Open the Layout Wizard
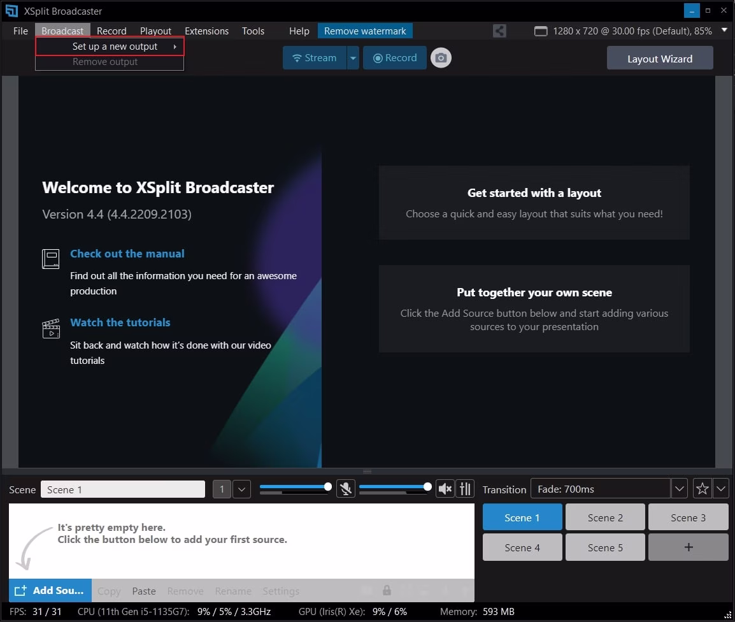The height and width of the screenshot is (622, 735). 660,58
